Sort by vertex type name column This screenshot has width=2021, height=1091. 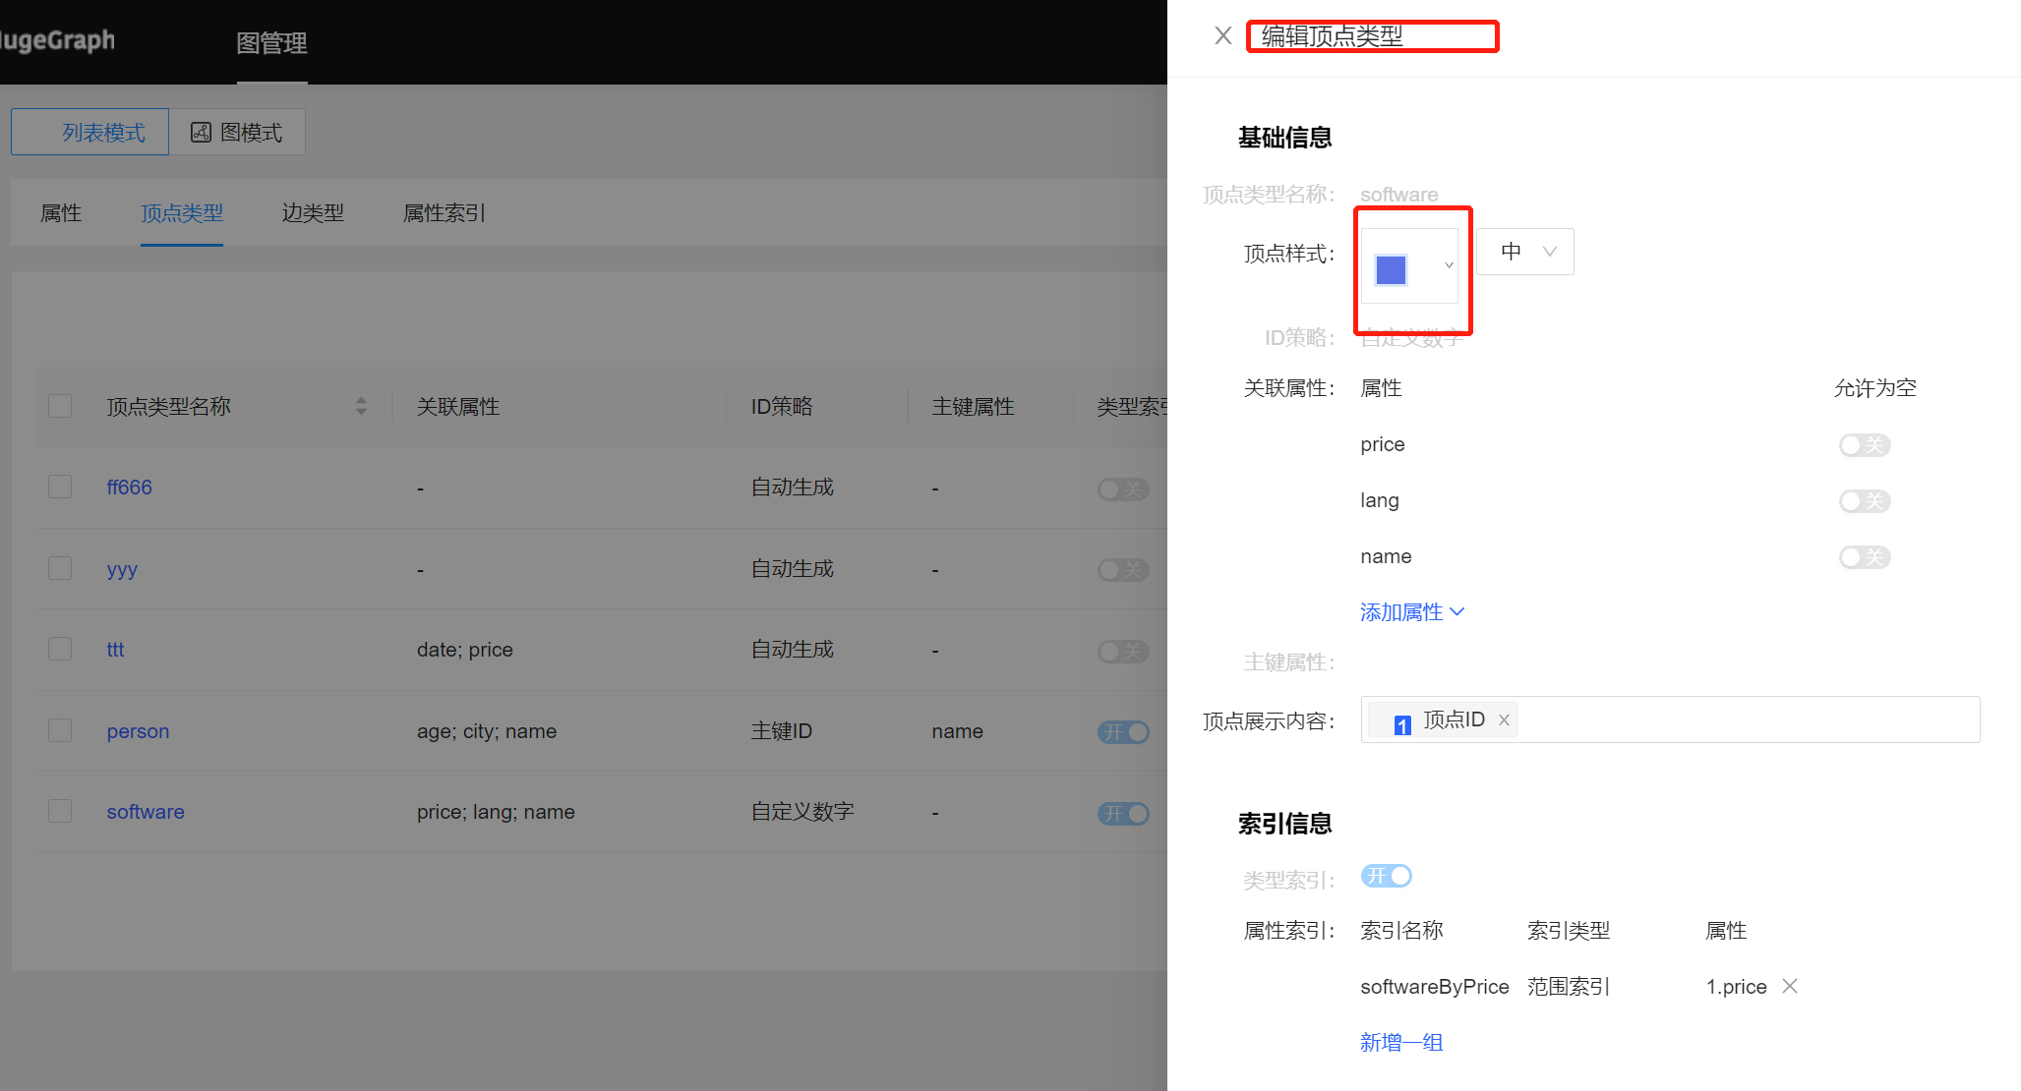pos(361,406)
